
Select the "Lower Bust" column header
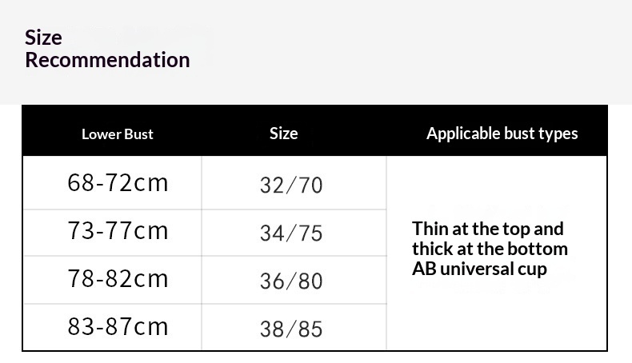click(x=117, y=134)
